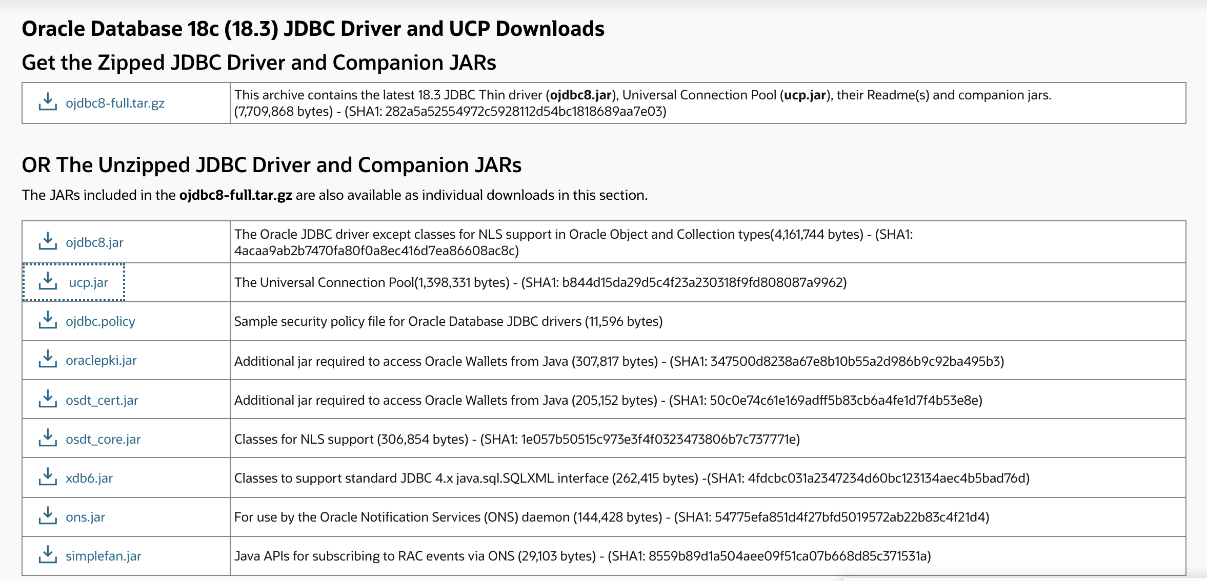The image size is (1207, 581).
Task: Click heading 'OR The Unzipped JDBC Driver and Companion JARs'
Action: point(272,165)
